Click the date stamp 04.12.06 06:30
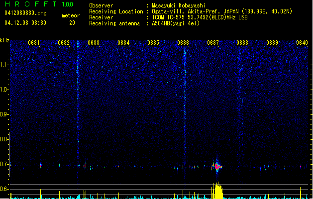 click(25, 23)
